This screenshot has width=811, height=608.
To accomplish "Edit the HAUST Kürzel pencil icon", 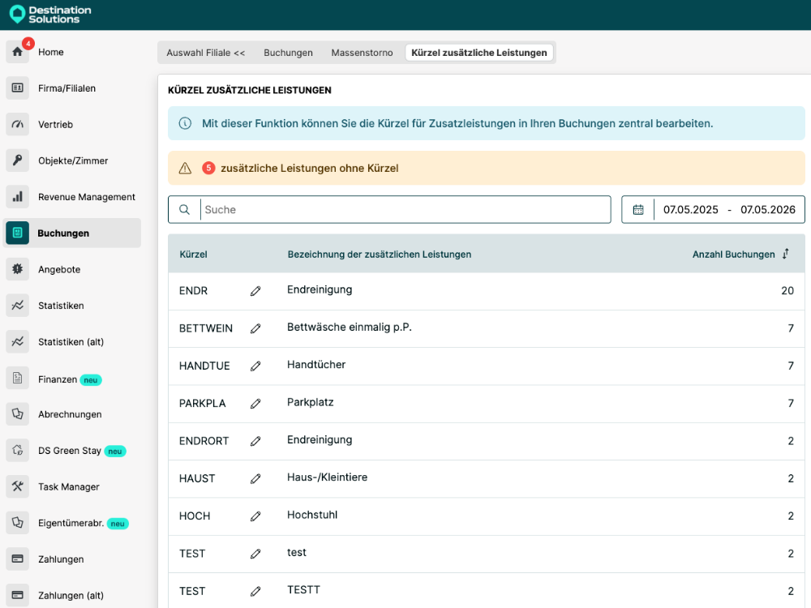I will tap(255, 479).
